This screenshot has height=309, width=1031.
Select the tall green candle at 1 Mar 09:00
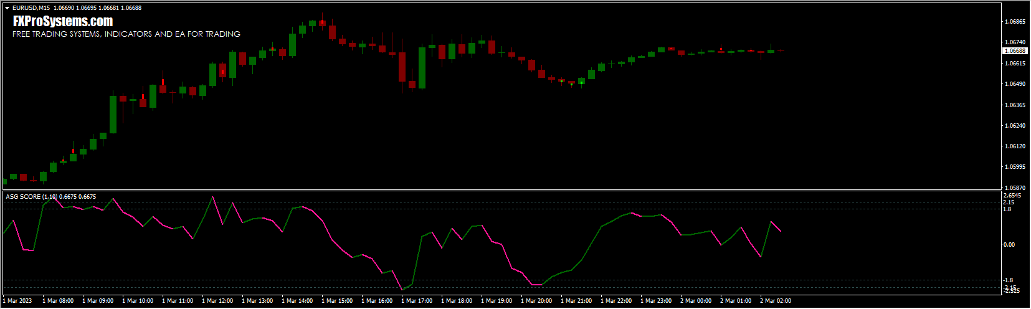[113, 114]
